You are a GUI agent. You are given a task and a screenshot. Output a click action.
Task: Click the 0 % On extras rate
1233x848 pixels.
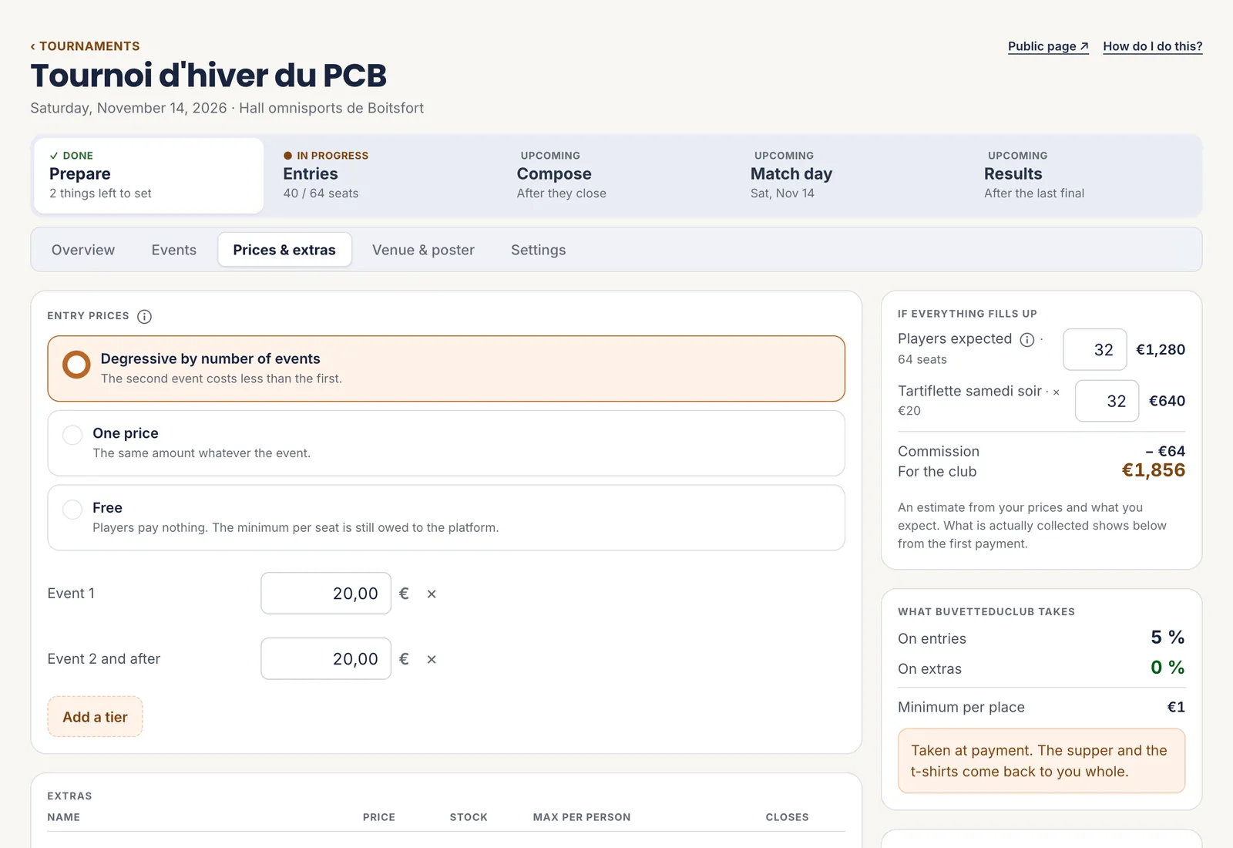tap(1167, 668)
